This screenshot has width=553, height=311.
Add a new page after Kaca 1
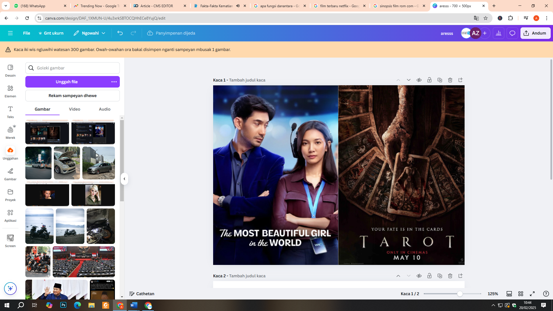(x=461, y=80)
